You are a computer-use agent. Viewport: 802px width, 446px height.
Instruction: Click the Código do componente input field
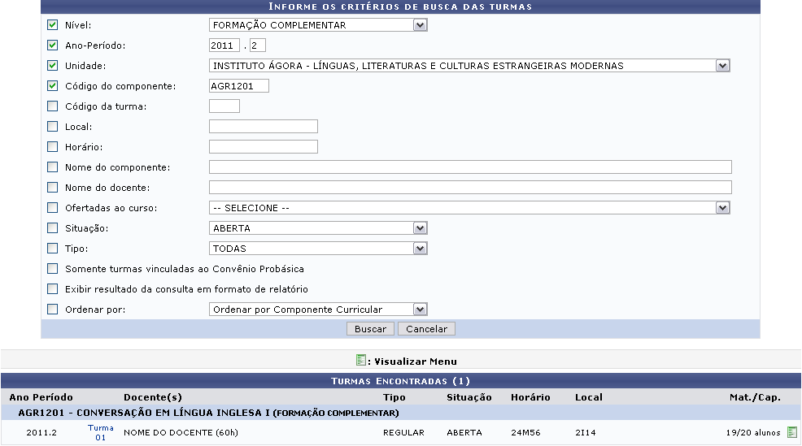click(238, 86)
